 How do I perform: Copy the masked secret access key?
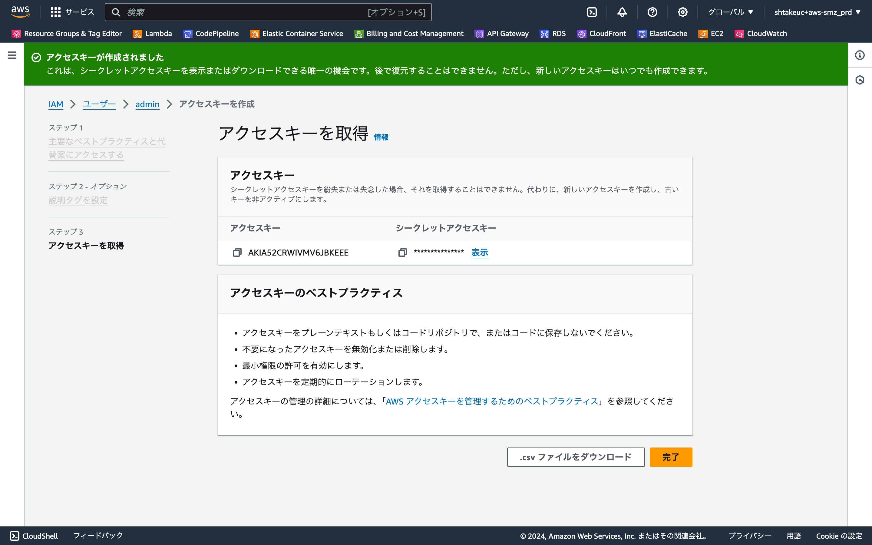[402, 252]
